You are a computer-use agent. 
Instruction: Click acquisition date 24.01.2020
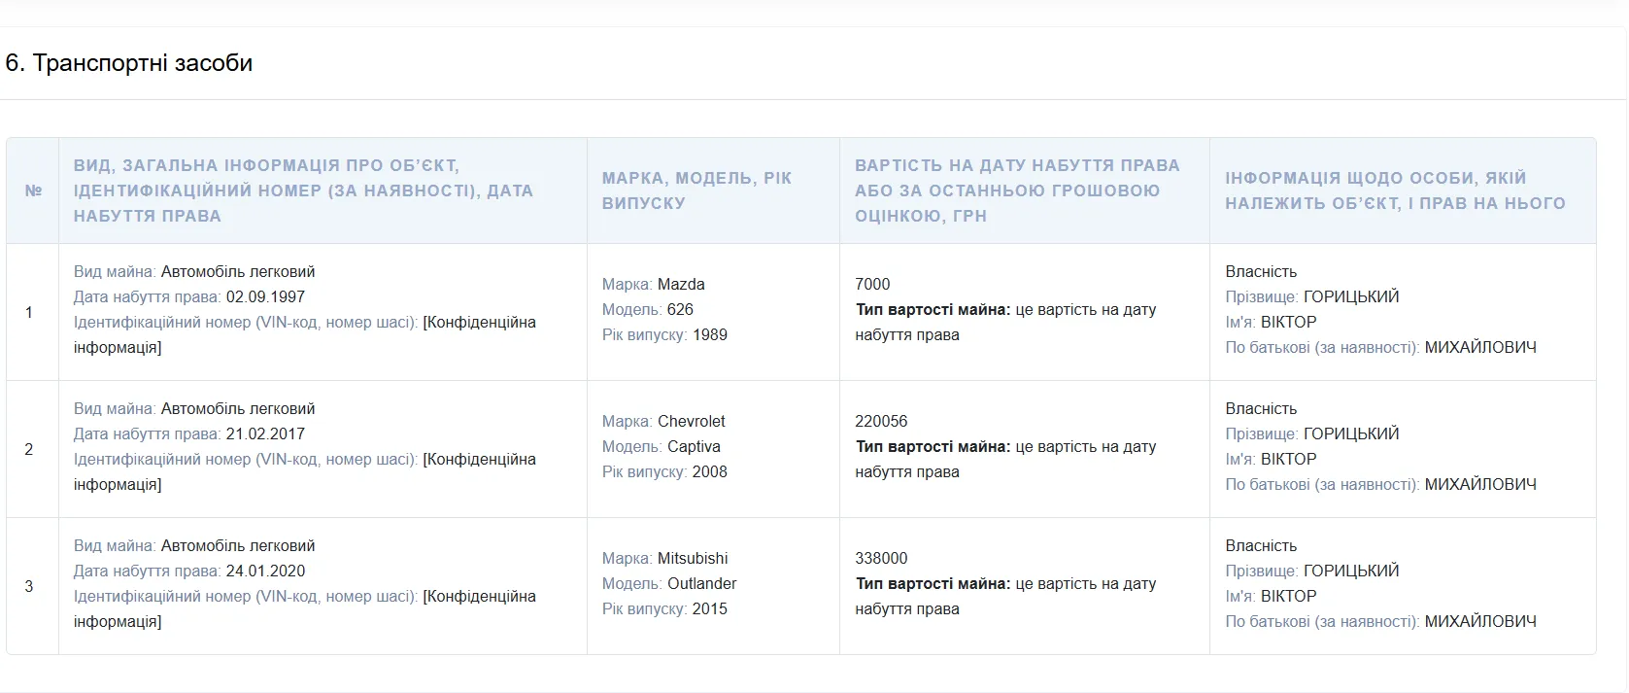click(265, 571)
